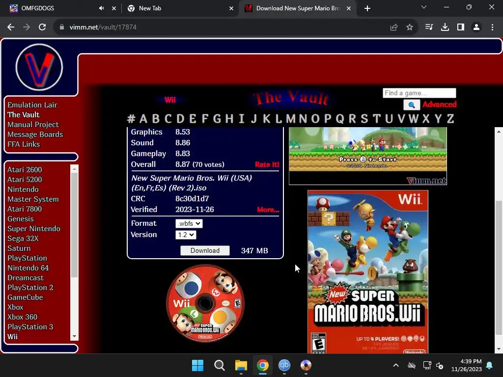Click the More... link

(268, 210)
